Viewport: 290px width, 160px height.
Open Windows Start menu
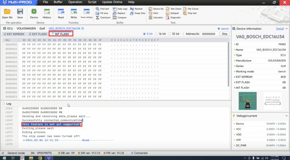point(4,158)
